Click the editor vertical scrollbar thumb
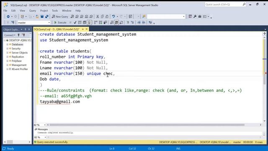The image size is (268, 151). (265, 62)
